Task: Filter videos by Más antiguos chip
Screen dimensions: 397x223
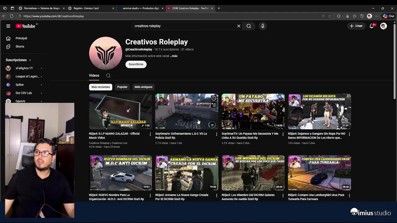Action: pos(143,87)
